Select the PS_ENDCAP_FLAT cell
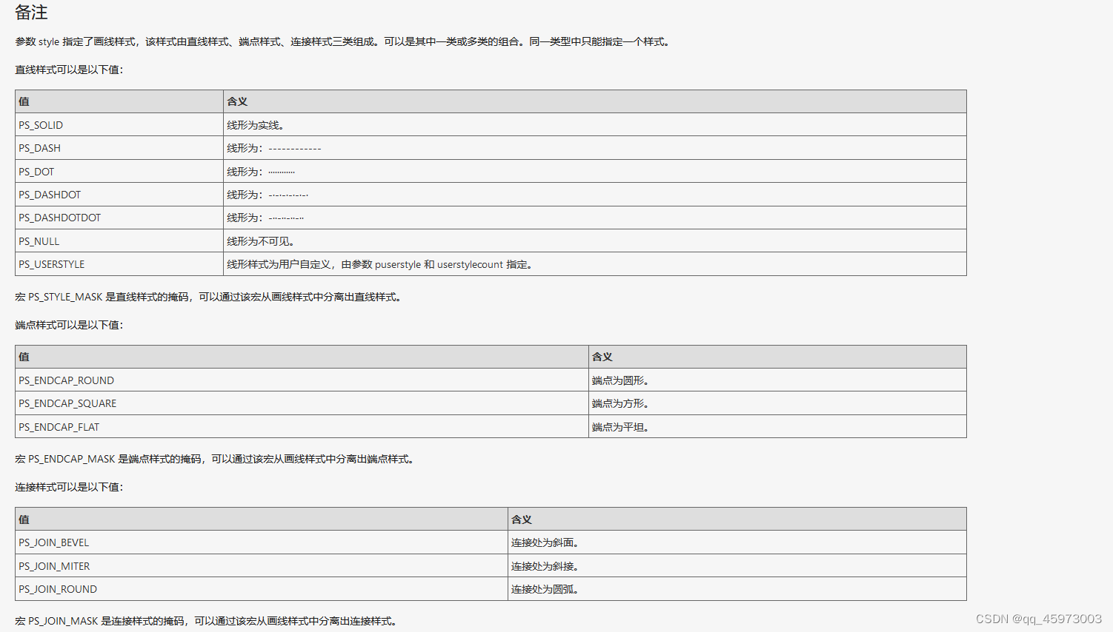 click(x=302, y=427)
